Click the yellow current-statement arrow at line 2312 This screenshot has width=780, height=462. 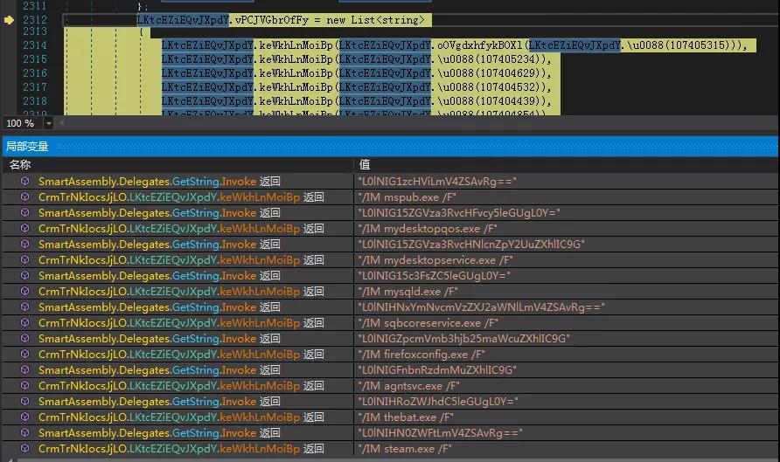pyautogui.click(x=9, y=19)
